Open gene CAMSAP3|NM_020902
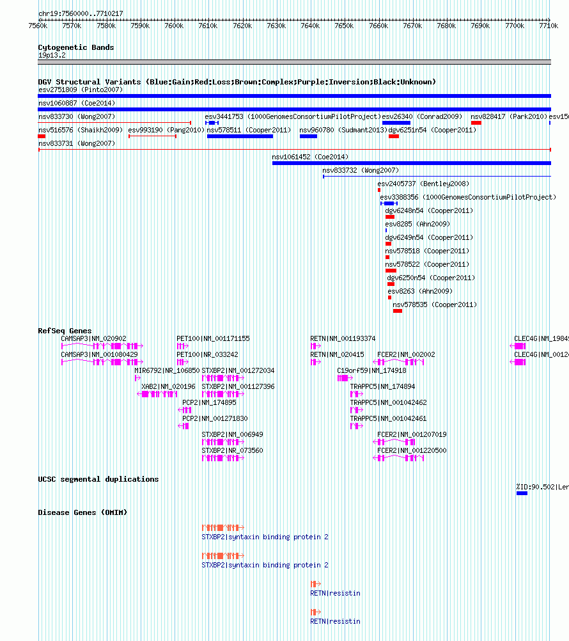Screen dimensions: 569x641 [93, 338]
